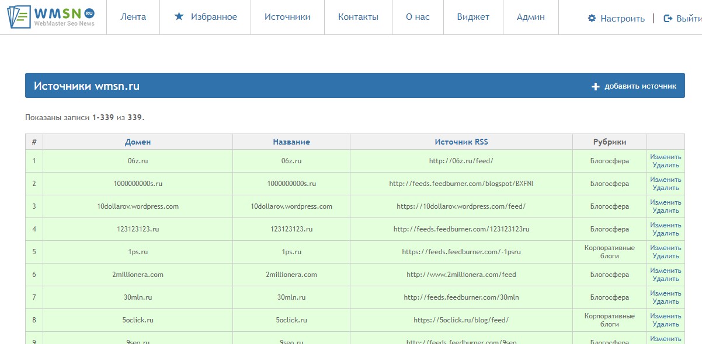Screen dimensions: 702x344
Task: Click the Источники wmsn.ru heading
Action: 86,86
